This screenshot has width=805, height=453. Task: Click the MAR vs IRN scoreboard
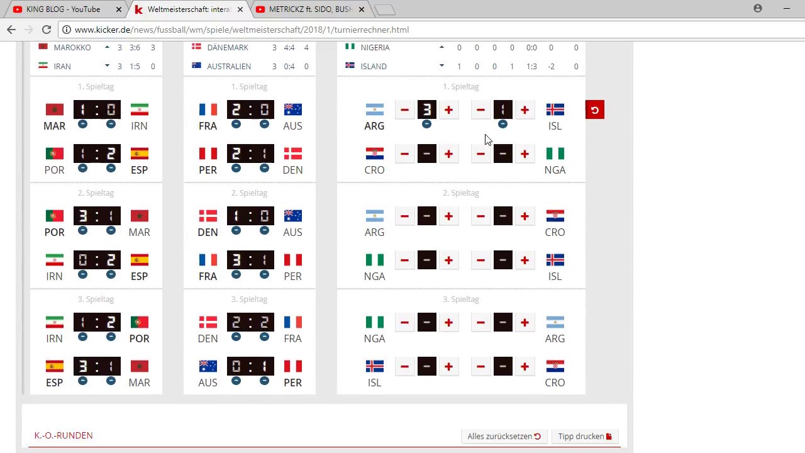tap(97, 110)
